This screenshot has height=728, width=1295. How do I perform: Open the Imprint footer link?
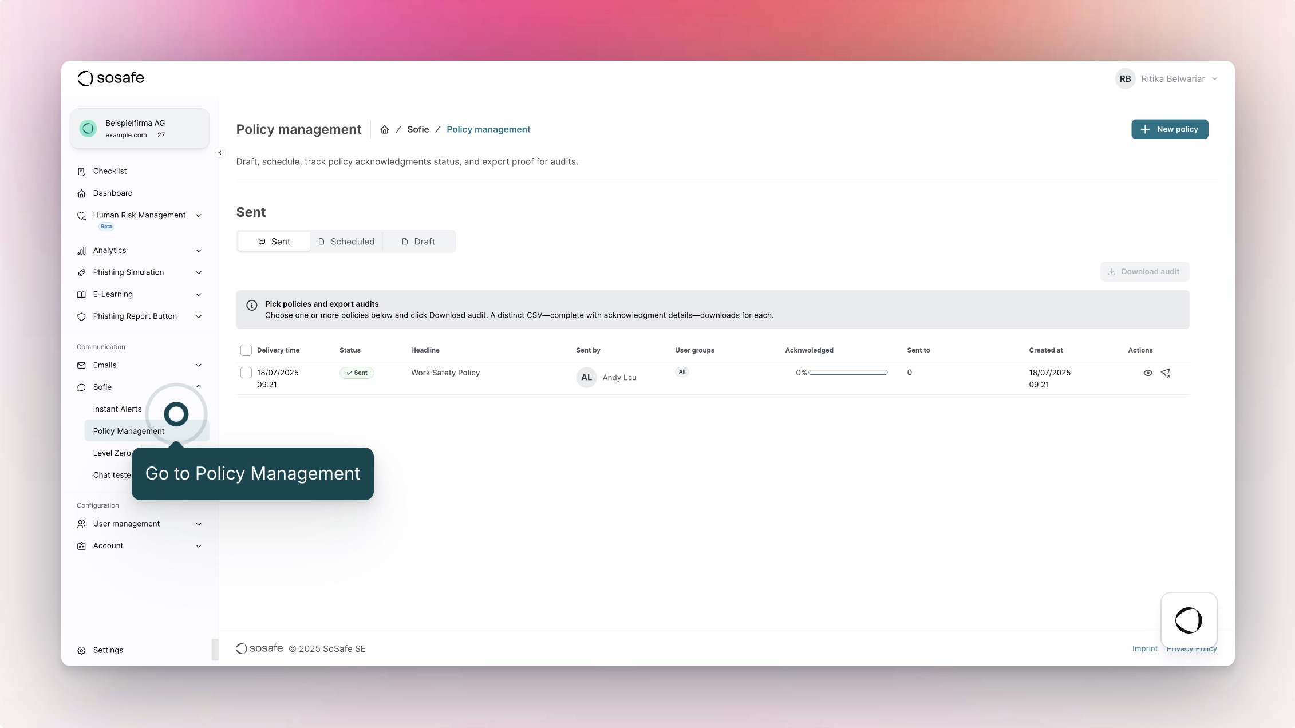pos(1144,648)
